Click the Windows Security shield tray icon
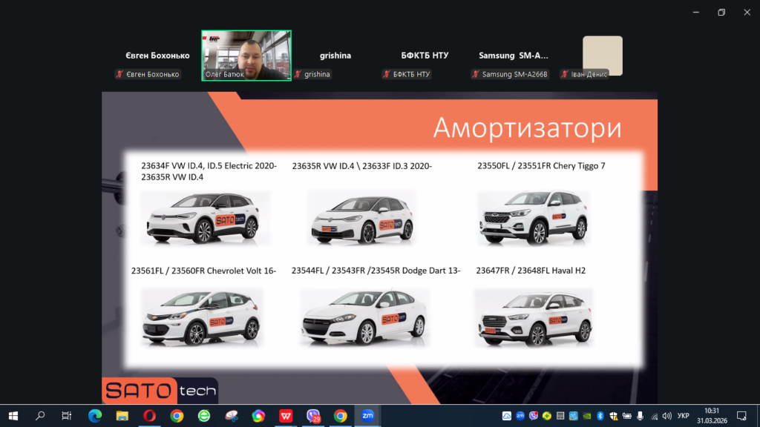 (x=615, y=416)
